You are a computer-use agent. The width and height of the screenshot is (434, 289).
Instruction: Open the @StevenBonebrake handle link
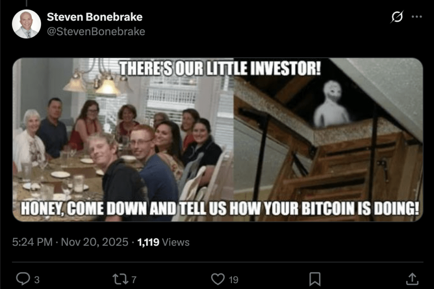pyautogui.click(x=96, y=32)
